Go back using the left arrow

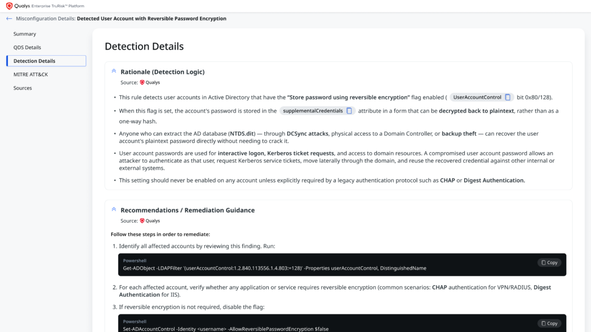coord(9,18)
